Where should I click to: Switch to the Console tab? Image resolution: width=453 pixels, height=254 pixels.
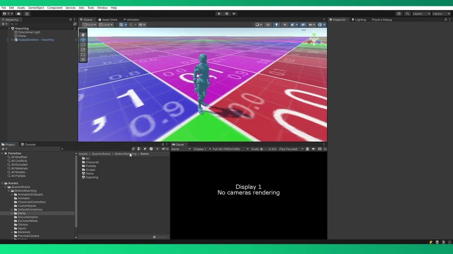28,145
